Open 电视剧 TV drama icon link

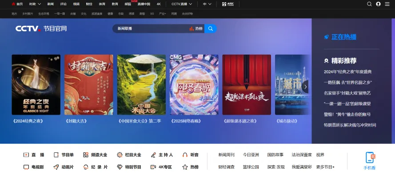(33, 167)
